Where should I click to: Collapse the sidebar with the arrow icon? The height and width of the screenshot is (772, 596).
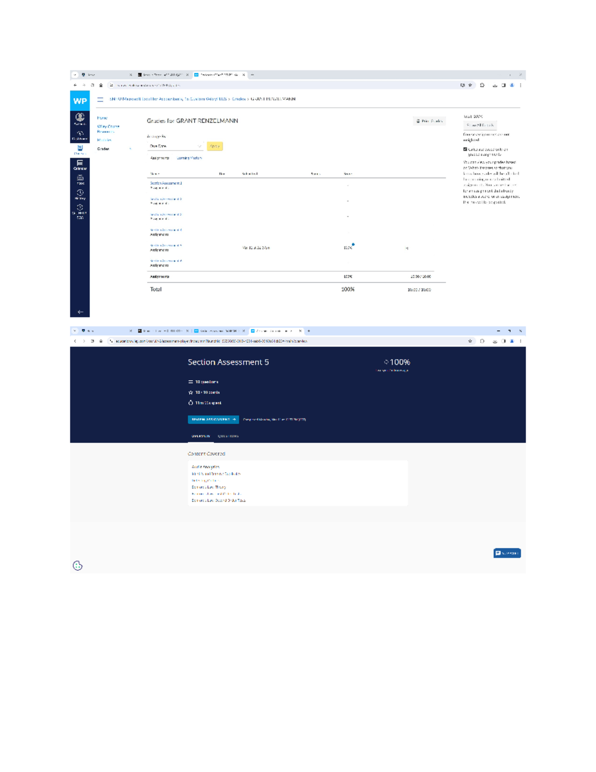(x=80, y=312)
